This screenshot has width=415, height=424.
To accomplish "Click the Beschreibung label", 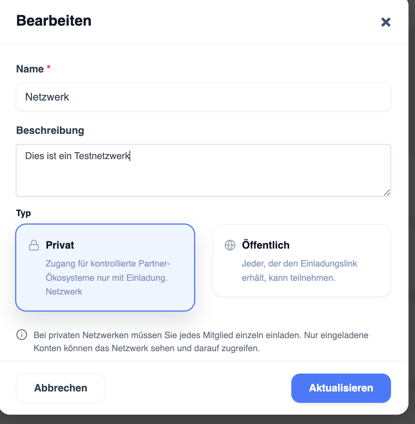I will tap(50, 130).
